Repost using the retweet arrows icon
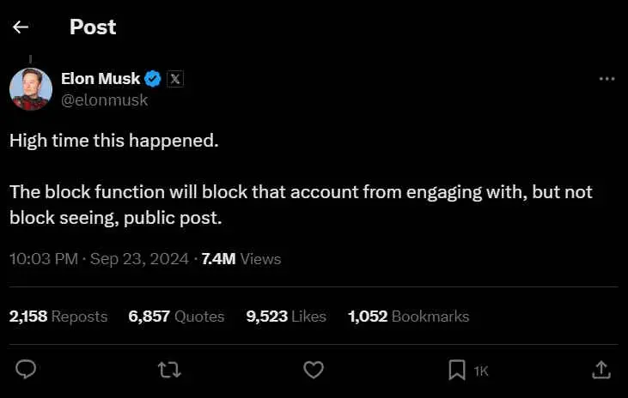This screenshot has height=398, width=628. 169,370
